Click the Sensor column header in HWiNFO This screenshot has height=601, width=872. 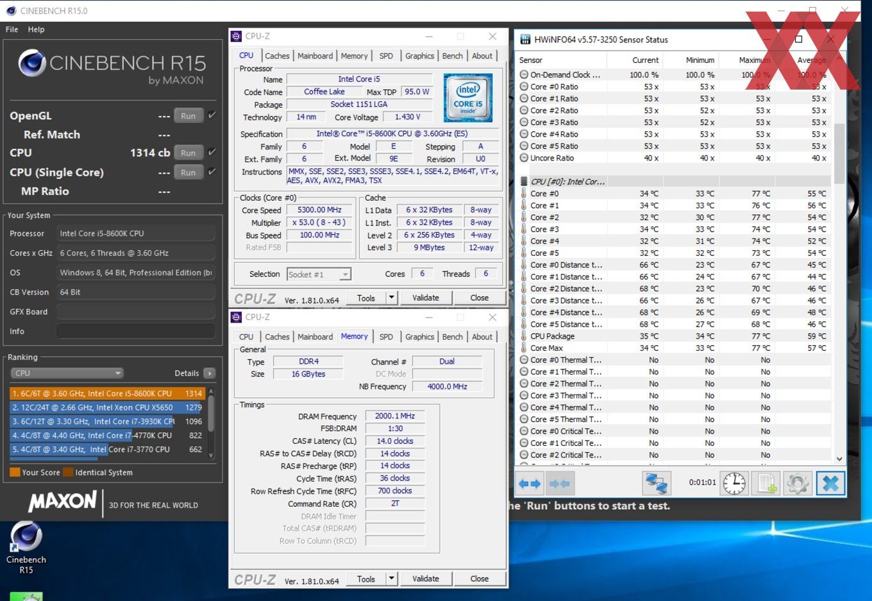[562, 60]
